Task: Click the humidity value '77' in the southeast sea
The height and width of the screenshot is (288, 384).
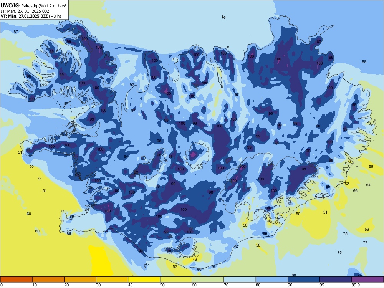Action: [366, 242]
